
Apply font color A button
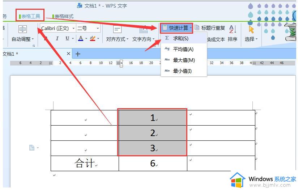click(x=81, y=38)
